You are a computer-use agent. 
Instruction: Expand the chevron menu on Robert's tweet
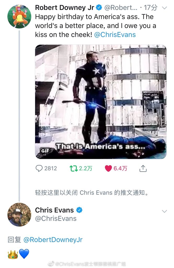(x=164, y=8)
